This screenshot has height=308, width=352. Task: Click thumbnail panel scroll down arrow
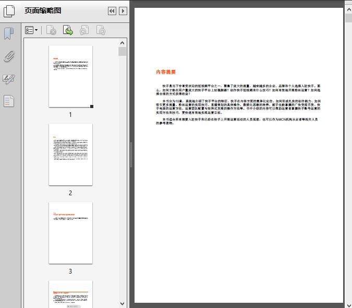[123, 304]
